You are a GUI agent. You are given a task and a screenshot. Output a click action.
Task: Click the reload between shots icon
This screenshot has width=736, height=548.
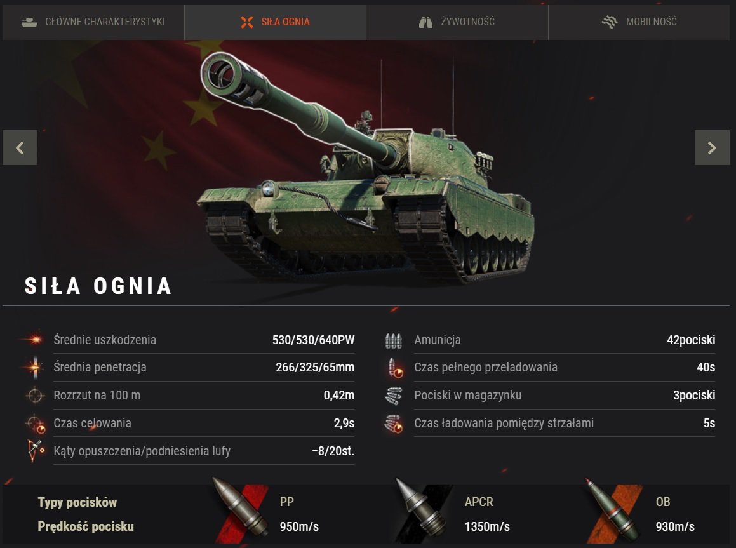coord(393,424)
